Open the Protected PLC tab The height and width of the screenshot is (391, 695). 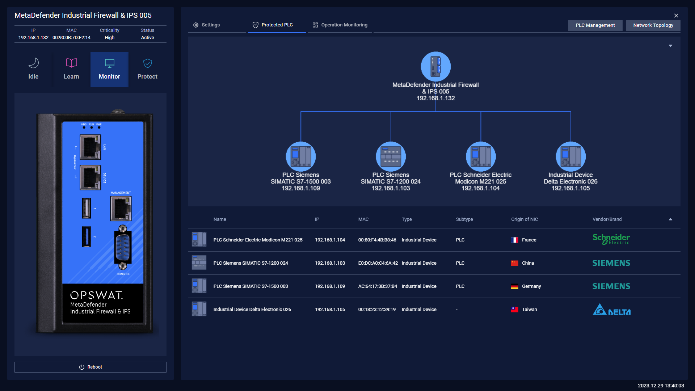click(x=277, y=25)
